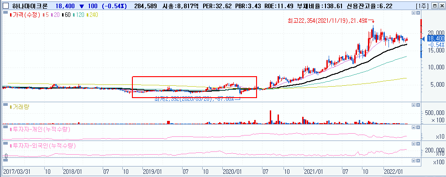The height and width of the screenshot is (177, 446).
Task: Open the [1주] period selector
Action: tap(422, 5)
